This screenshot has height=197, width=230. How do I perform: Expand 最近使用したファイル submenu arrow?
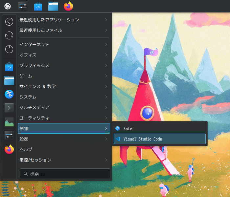[106, 30]
